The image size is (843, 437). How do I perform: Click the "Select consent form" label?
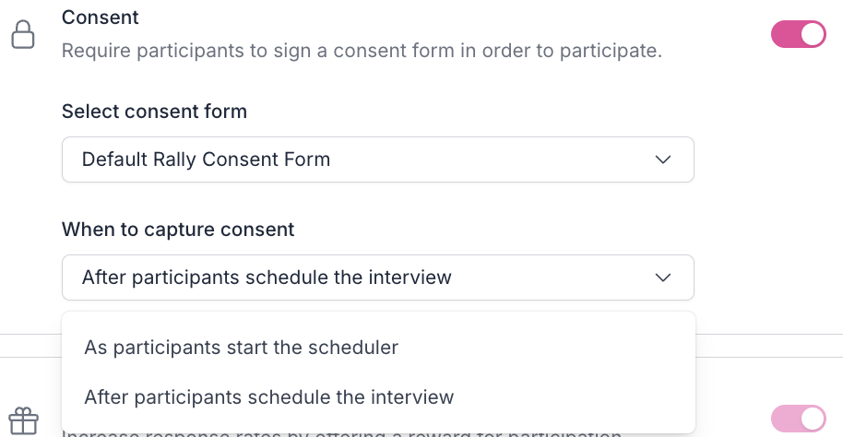pos(154,112)
